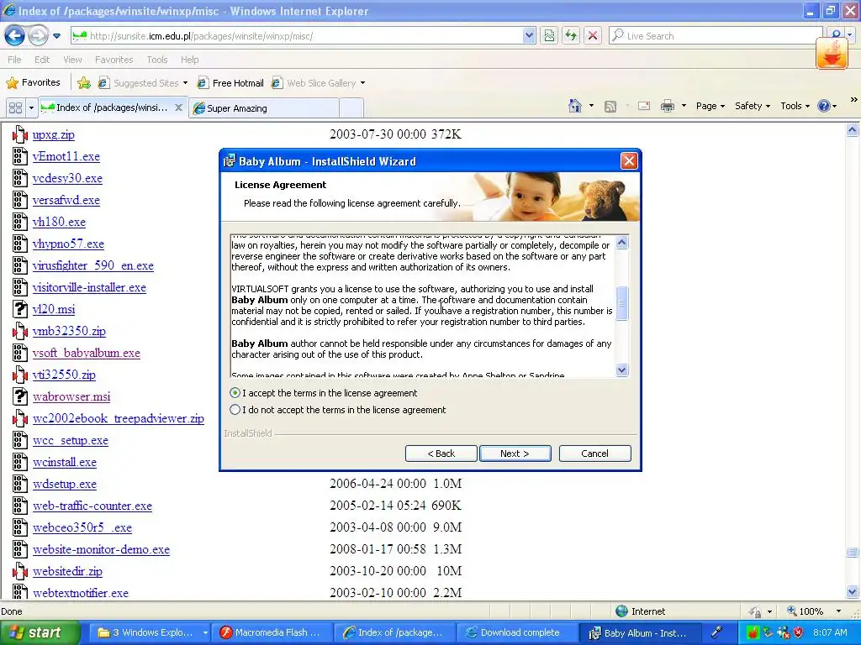The image size is (861, 645).
Task: Open the Tools dropdown in command bar
Action: pos(795,106)
